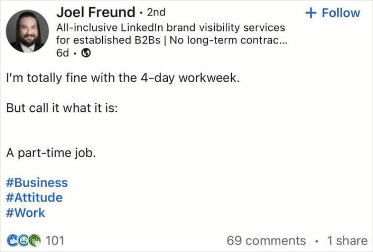The image size is (373, 252).
Task: View the 101 reactions list
Action: (x=55, y=240)
